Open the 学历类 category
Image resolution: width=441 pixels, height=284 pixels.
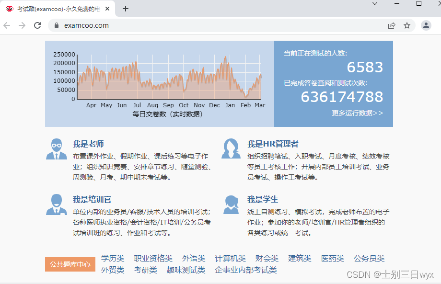pyautogui.click(x=113, y=258)
